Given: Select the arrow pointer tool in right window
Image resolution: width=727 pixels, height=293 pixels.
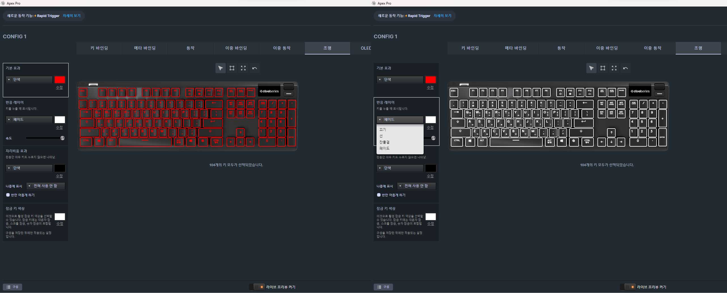Looking at the screenshot, I should 591,68.
